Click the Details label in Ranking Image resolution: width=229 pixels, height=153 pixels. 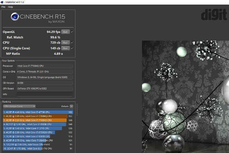coord(65,106)
